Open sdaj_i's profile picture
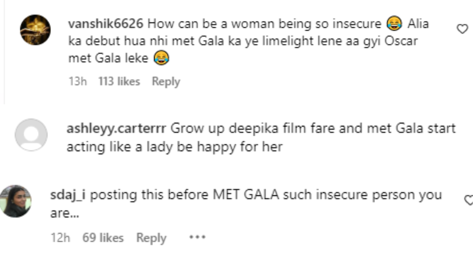This screenshot has height=266, width=473. (x=16, y=201)
